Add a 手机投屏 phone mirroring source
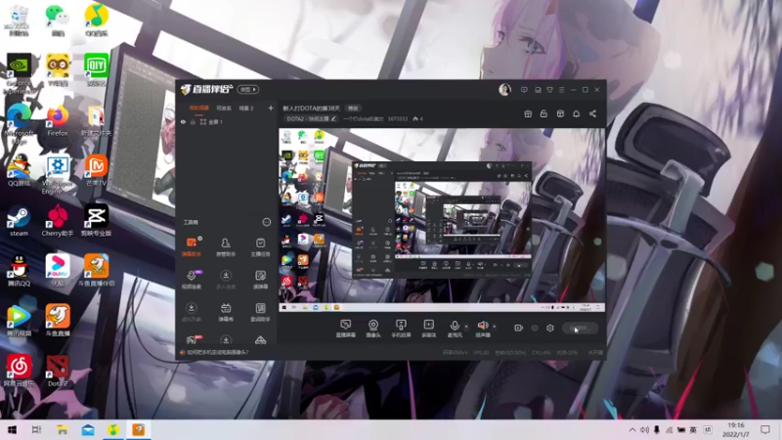The image size is (782, 440). pyautogui.click(x=401, y=329)
